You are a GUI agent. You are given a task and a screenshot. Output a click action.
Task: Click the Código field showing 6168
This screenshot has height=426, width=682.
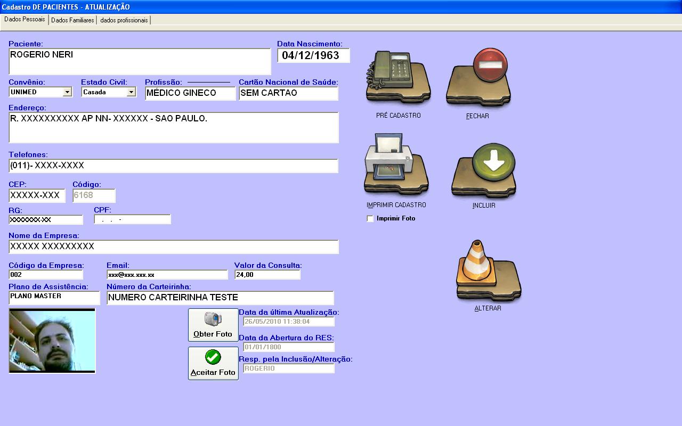[x=94, y=195]
